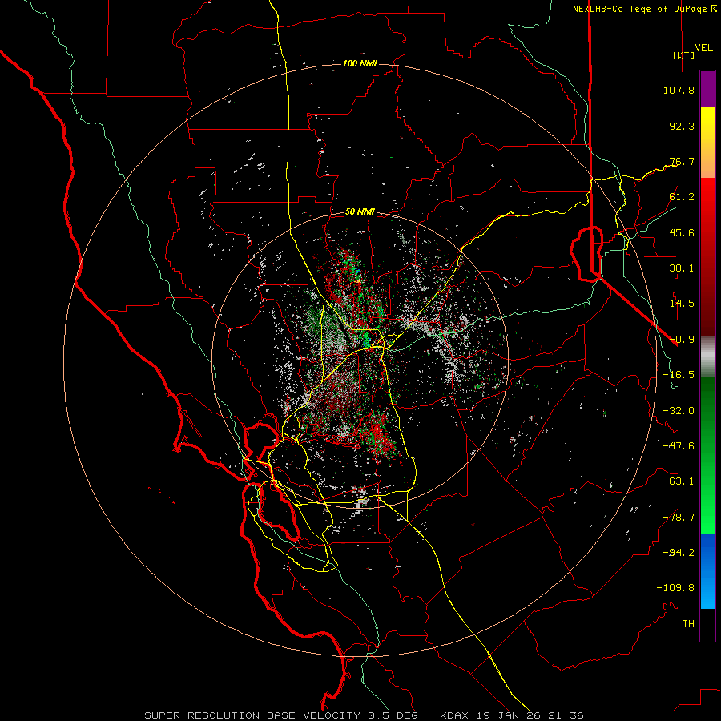Click the 76.7 legend value
This screenshot has height=721, width=721.
(682, 161)
